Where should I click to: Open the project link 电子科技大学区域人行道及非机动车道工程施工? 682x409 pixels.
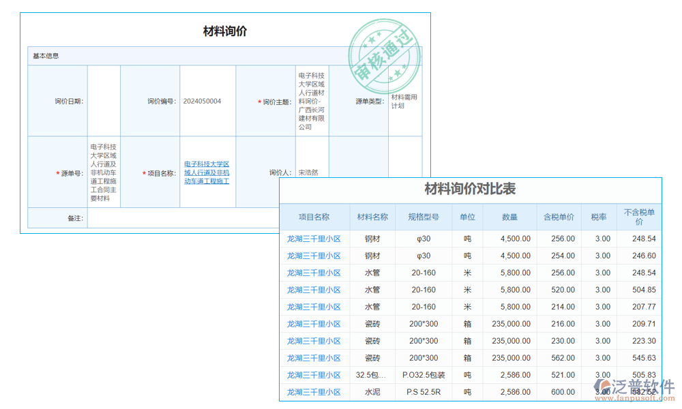[207, 172]
